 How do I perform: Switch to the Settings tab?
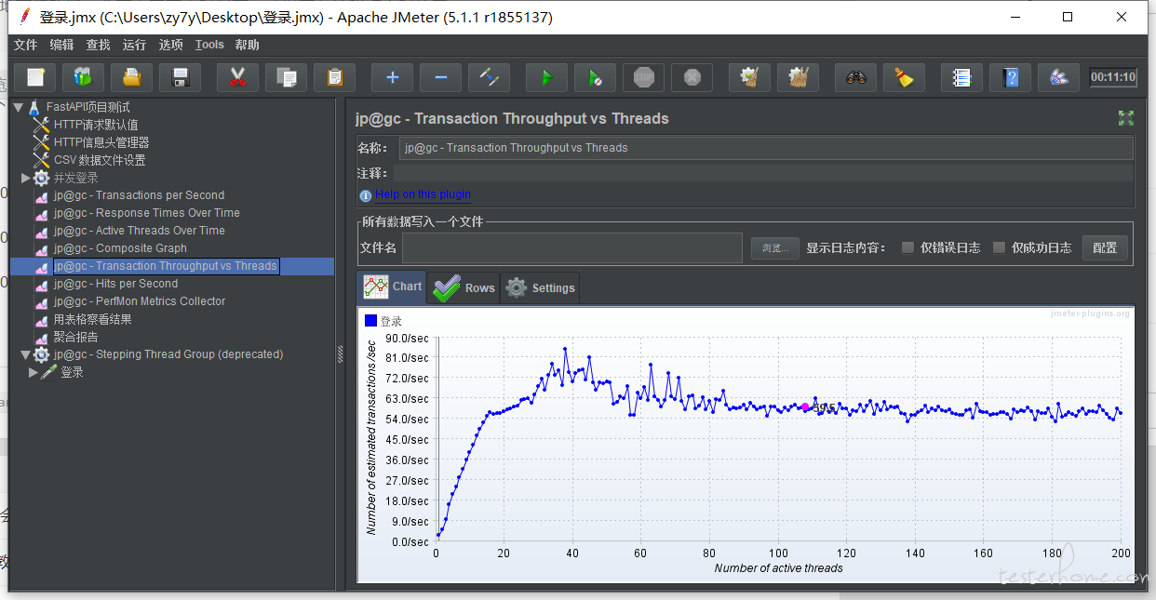[x=540, y=288]
